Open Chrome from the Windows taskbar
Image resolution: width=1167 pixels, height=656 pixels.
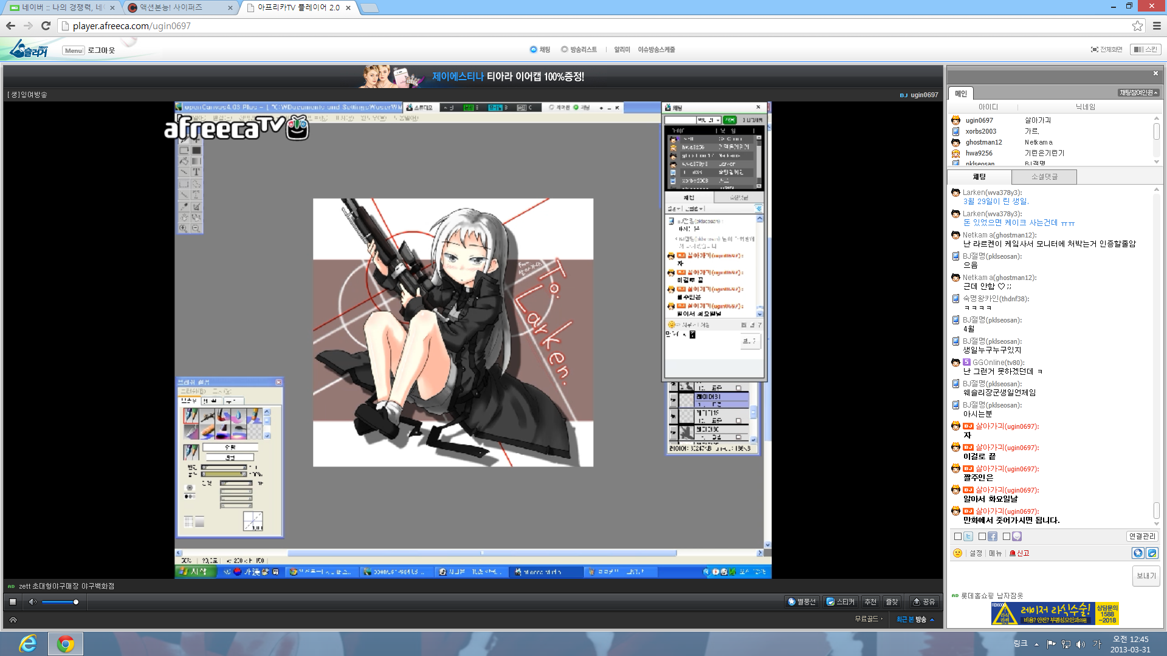tap(66, 644)
